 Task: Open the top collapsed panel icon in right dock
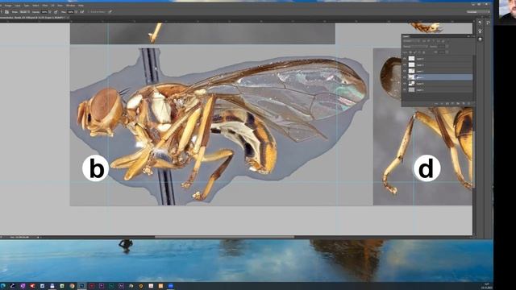(x=480, y=23)
